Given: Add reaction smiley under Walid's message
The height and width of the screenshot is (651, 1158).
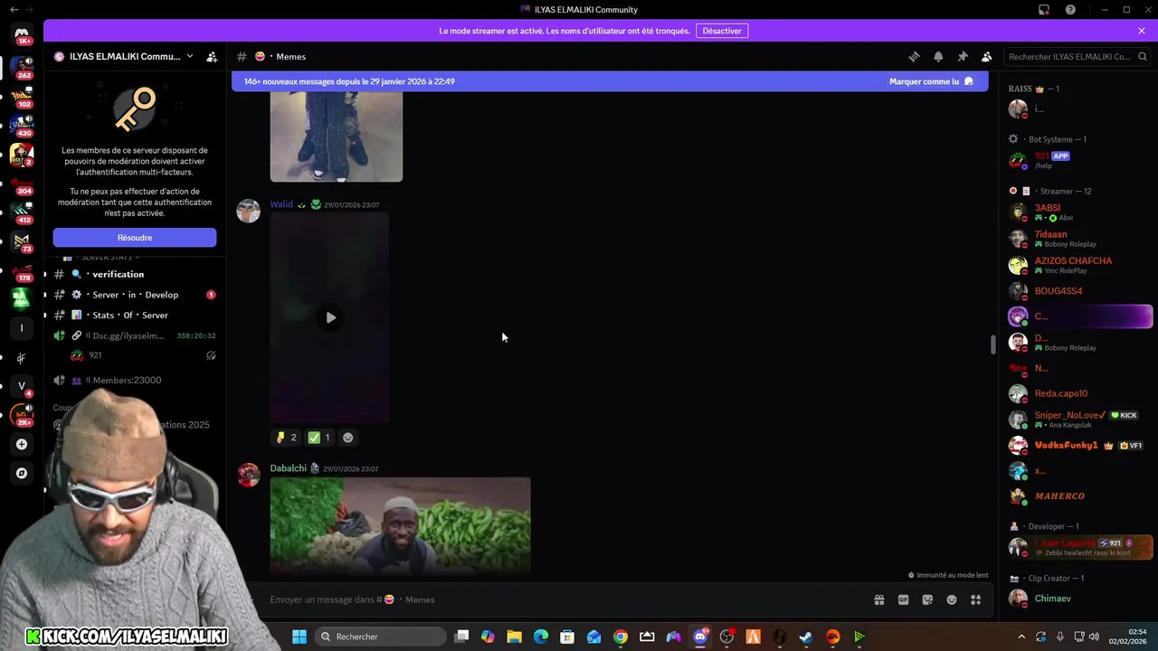Looking at the screenshot, I should pyautogui.click(x=347, y=438).
